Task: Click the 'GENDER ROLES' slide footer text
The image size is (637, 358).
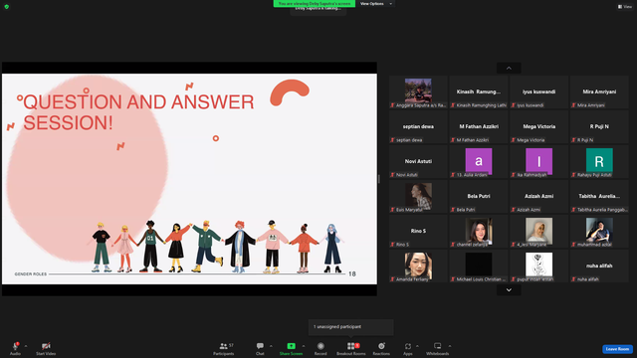Action: click(31, 274)
